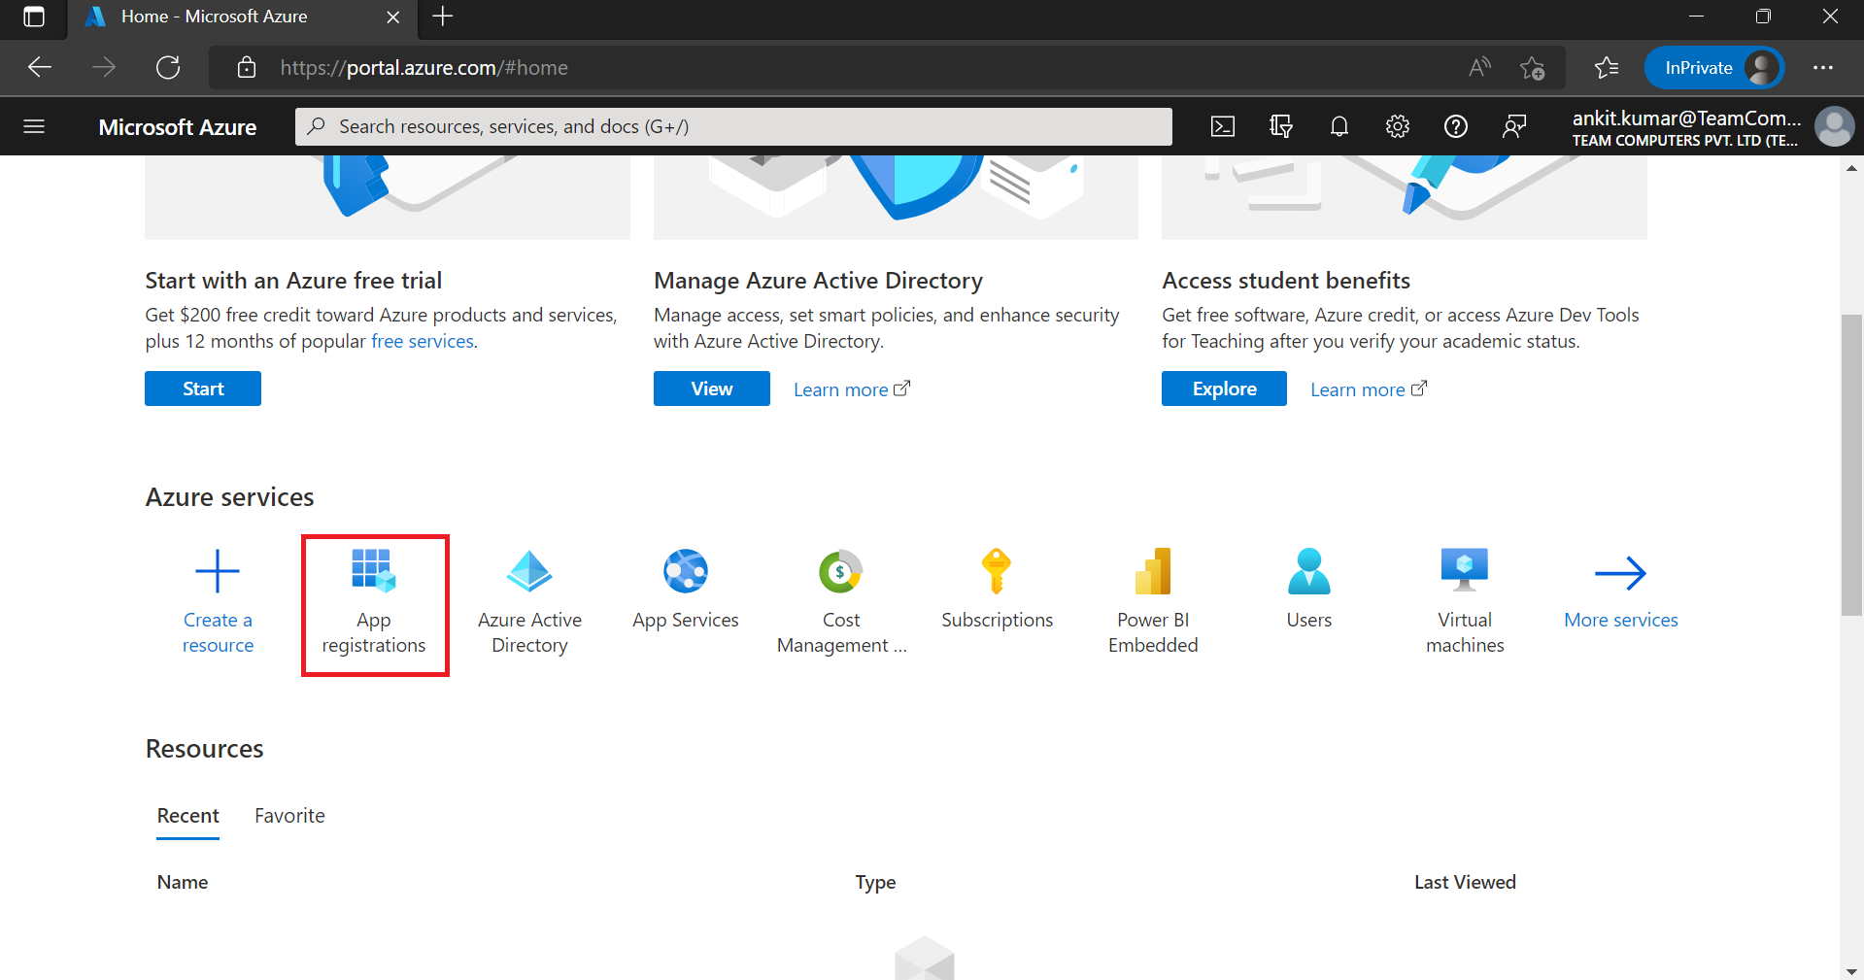
Task: Select the Home - Microsoft Azure browser tab
Action: [x=243, y=17]
